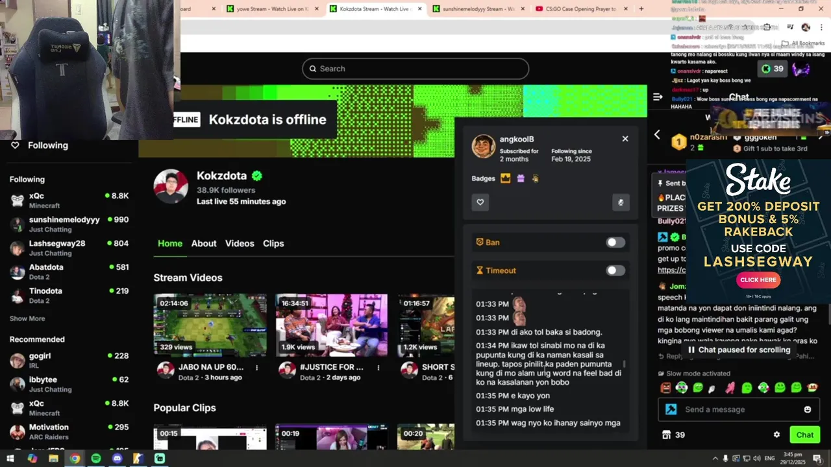Open Motivation ARC Raiders channel

[x=69, y=431]
